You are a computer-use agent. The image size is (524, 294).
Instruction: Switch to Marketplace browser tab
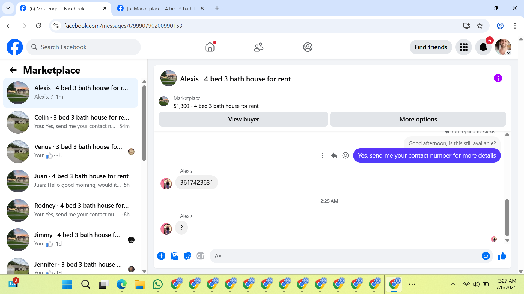click(160, 8)
